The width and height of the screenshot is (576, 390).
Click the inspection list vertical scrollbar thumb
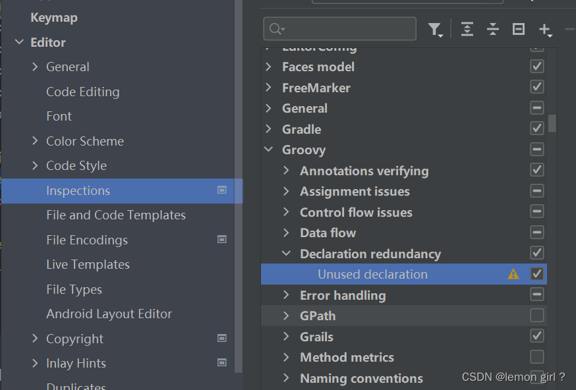(552, 123)
